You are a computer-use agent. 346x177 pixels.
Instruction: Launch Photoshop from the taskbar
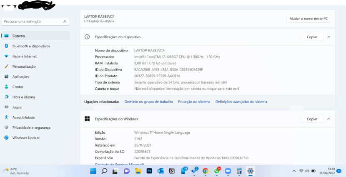pos(149,171)
